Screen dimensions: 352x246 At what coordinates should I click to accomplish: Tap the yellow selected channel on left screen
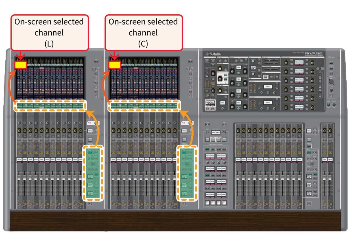pos(21,65)
